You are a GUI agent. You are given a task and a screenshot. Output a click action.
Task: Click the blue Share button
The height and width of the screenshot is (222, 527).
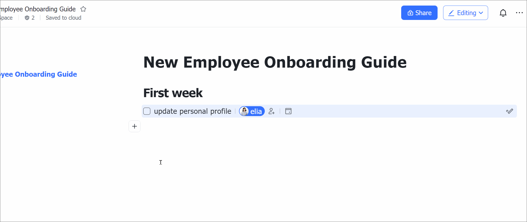pos(419,13)
